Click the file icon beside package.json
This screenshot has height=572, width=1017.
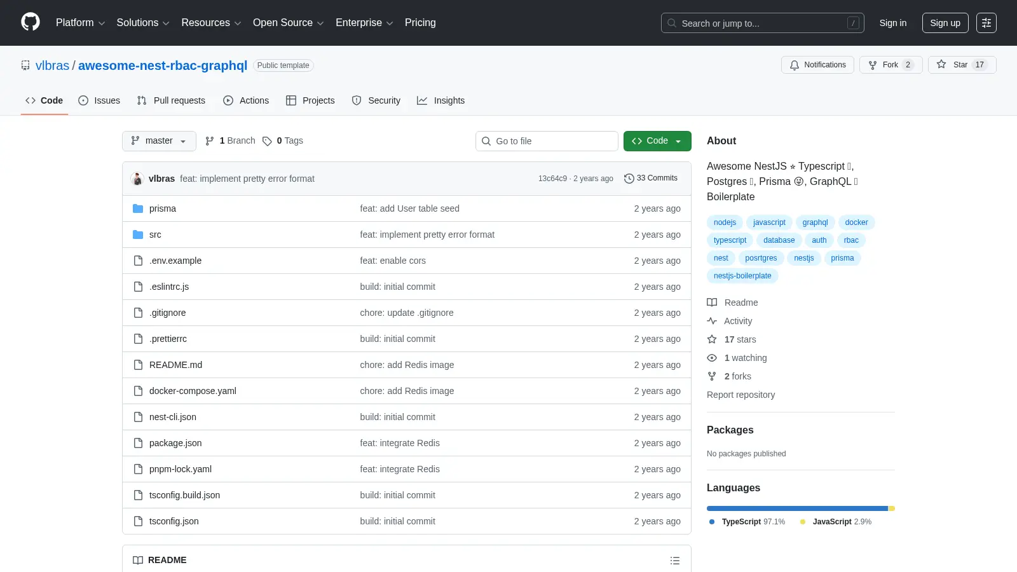point(138,443)
